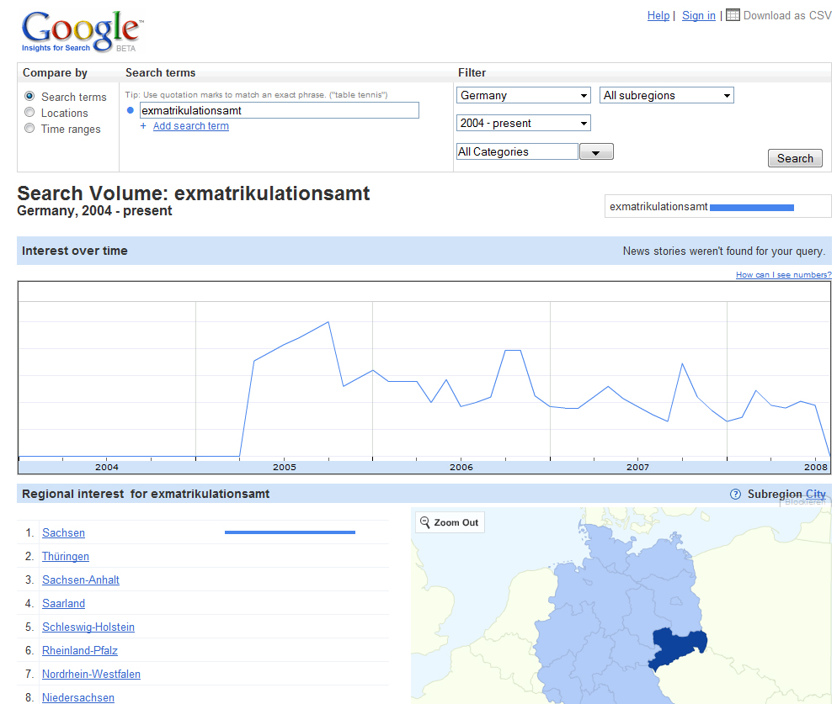The width and height of the screenshot is (837, 704).
Task: Click the help question mark icon near Subregion
Action: click(735, 495)
